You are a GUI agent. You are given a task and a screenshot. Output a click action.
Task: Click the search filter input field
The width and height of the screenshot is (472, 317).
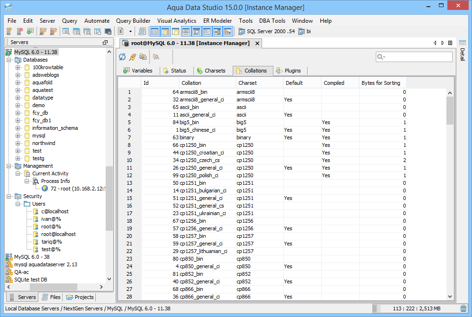[x=414, y=57]
